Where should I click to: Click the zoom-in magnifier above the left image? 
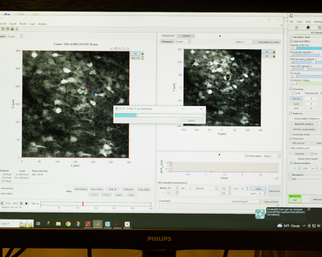pyautogui.click(x=120, y=49)
